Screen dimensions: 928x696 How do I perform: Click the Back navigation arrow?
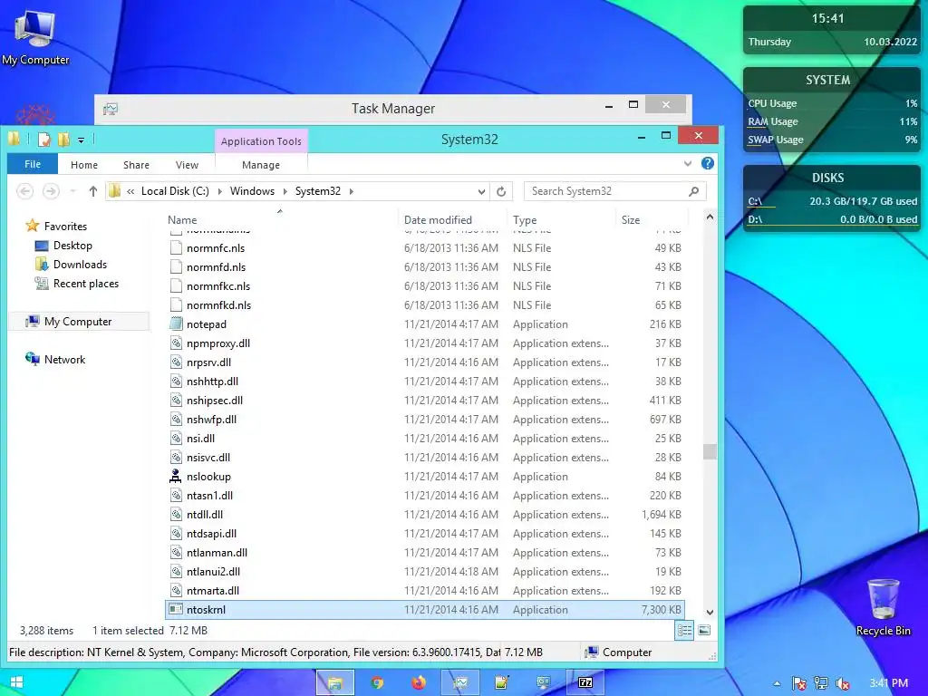(x=24, y=191)
